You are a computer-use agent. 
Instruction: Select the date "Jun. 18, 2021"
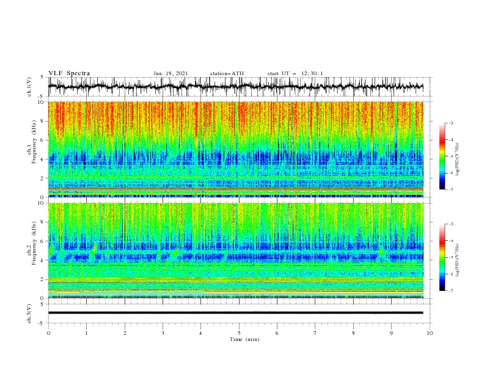point(170,73)
